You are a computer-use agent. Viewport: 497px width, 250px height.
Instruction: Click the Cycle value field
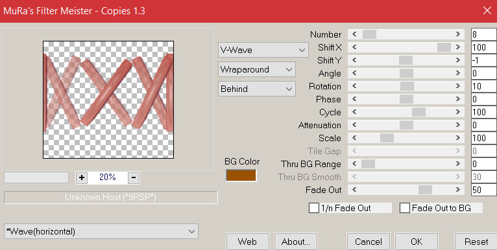tap(483, 112)
